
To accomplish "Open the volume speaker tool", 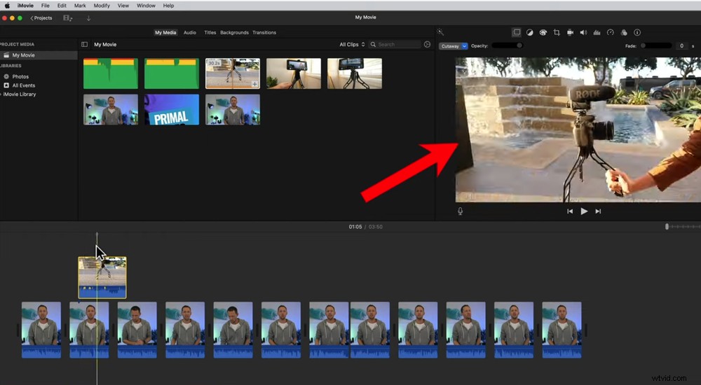I will (583, 32).
